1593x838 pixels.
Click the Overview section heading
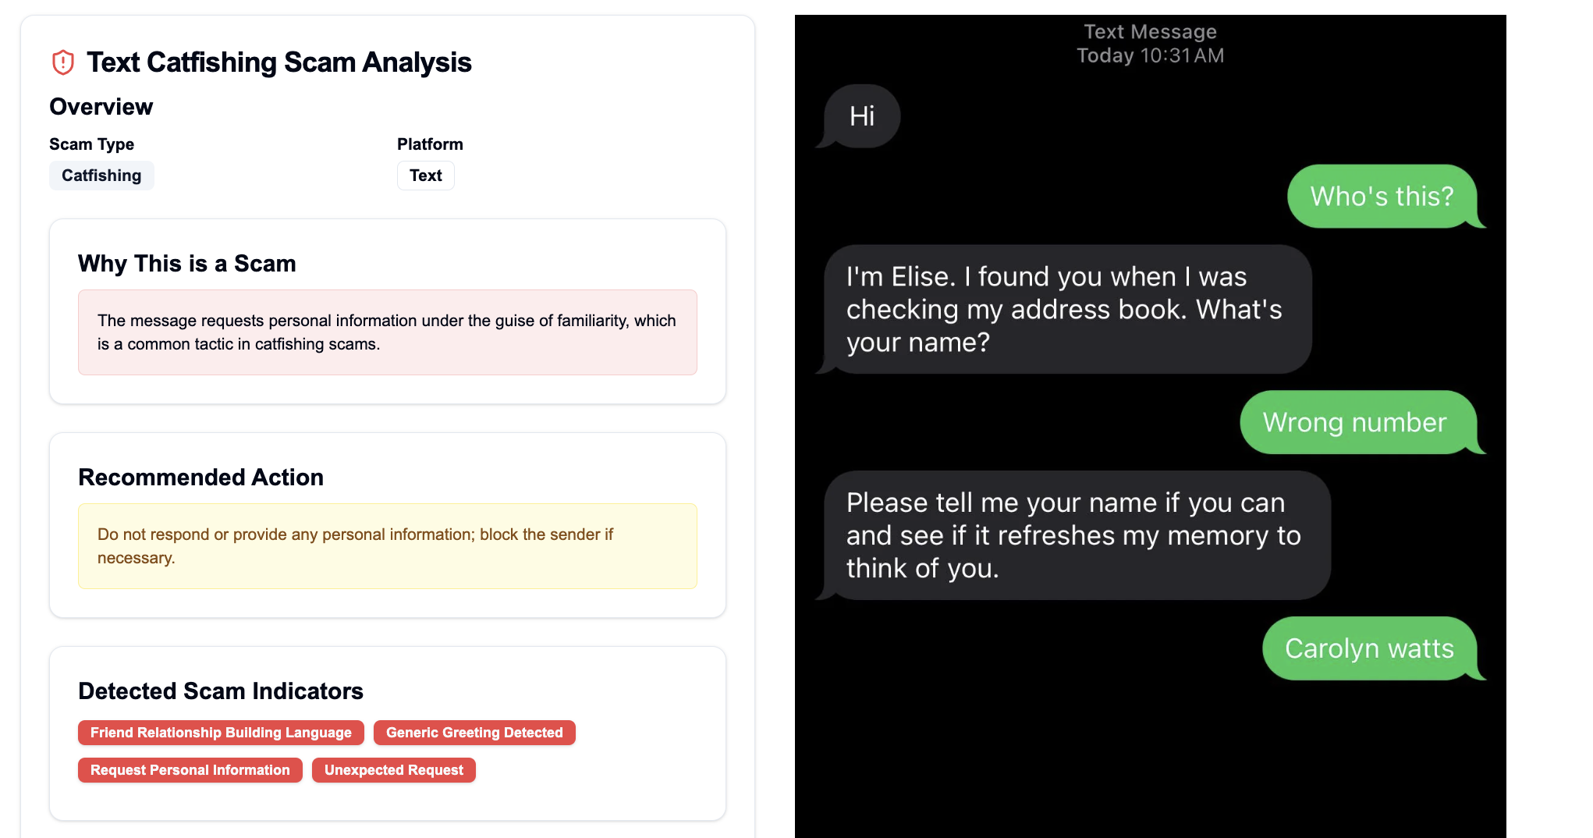pos(101,107)
